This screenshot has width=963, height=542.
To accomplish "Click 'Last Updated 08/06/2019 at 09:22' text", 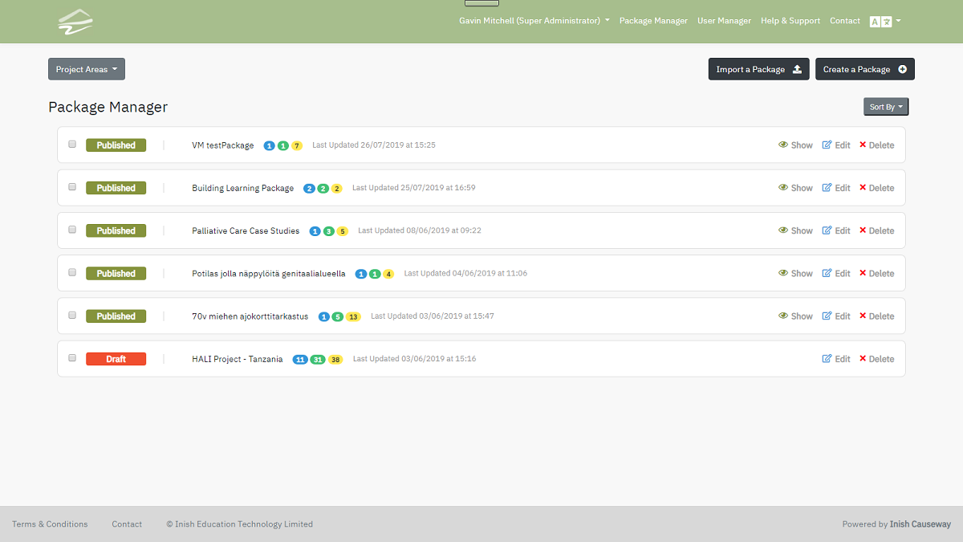I will click(420, 230).
